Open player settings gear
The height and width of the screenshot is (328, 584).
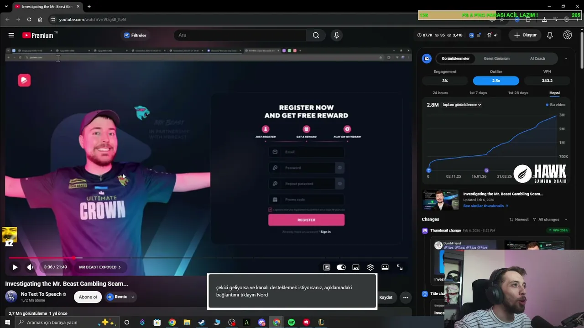[370, 267]
